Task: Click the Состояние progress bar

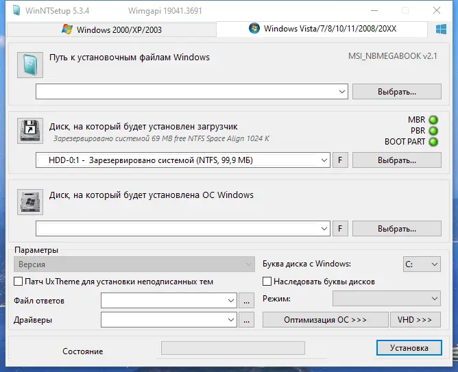Action: click(x=233, y=348)
